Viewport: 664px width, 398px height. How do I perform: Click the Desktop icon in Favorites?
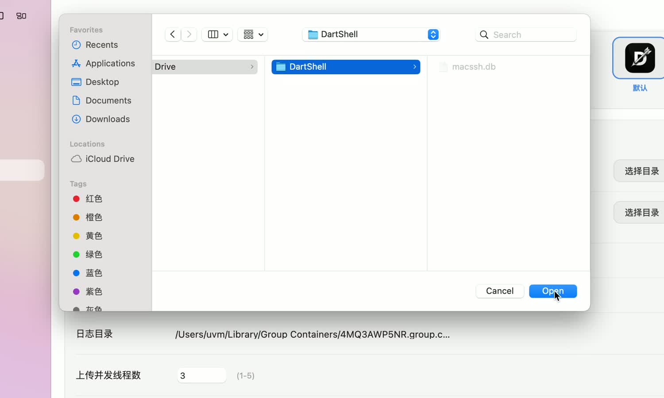[x=76, y=82]
